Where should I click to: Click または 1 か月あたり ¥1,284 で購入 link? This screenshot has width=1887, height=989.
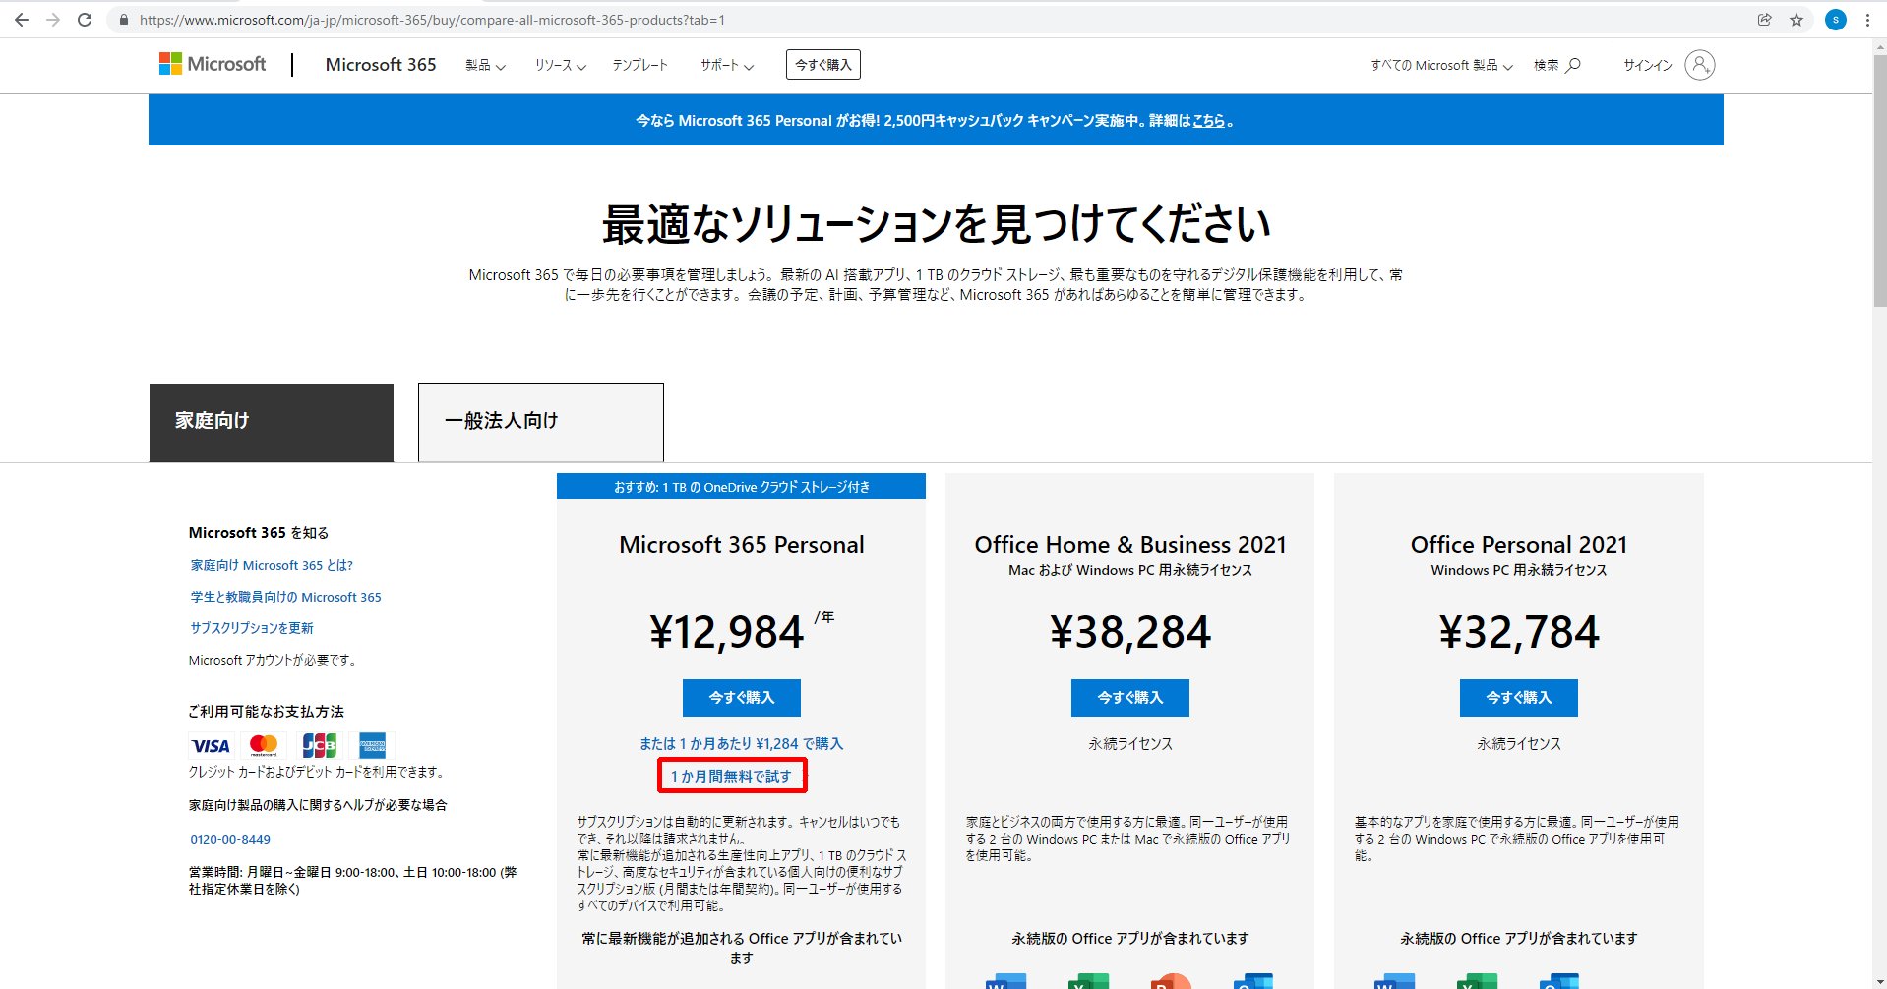[742, 744]
